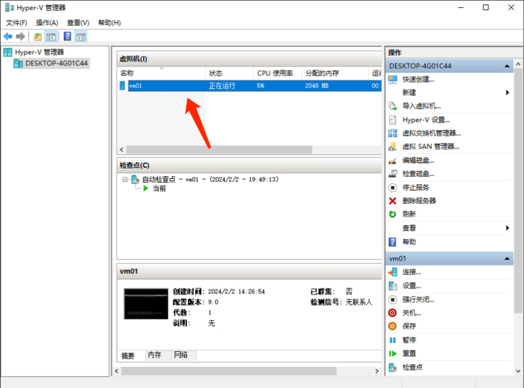Expand the 查看 submenu arrow in actions
The image size is (524, 388).
coord(507,228)
